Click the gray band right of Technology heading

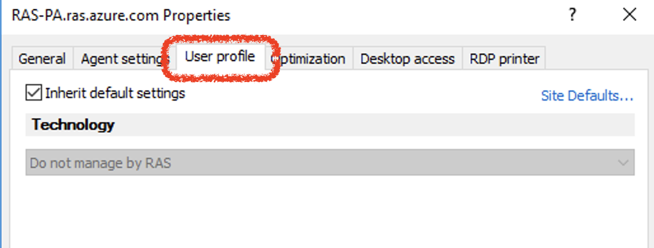click(375, 125)
